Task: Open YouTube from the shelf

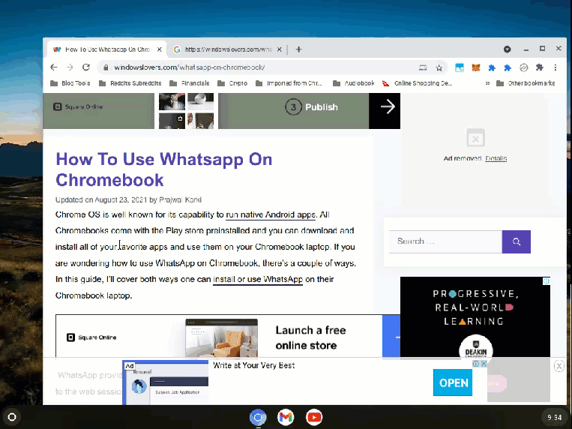Action: 314,417
